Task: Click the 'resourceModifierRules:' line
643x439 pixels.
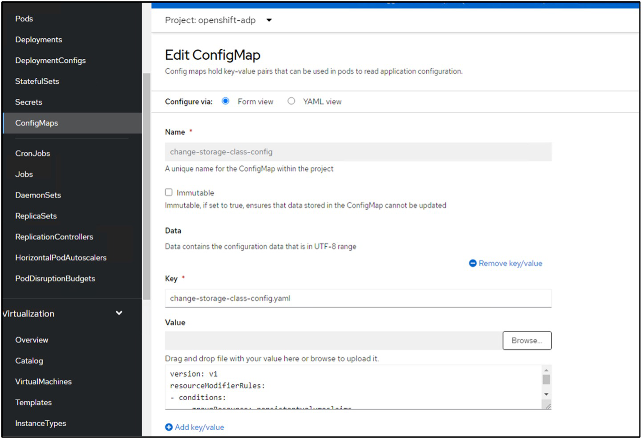Action: pyautogui.click(x=217, y=386)
